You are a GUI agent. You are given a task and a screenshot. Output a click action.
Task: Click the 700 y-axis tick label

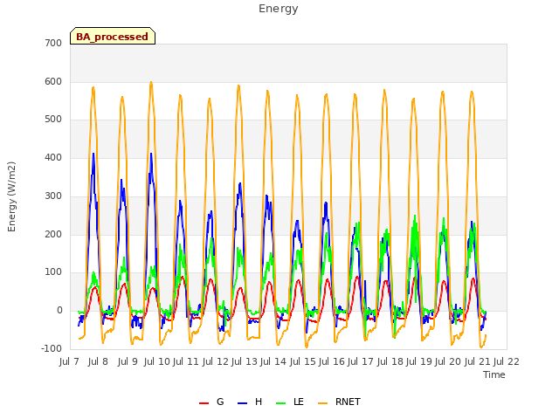tap(53, 44)
